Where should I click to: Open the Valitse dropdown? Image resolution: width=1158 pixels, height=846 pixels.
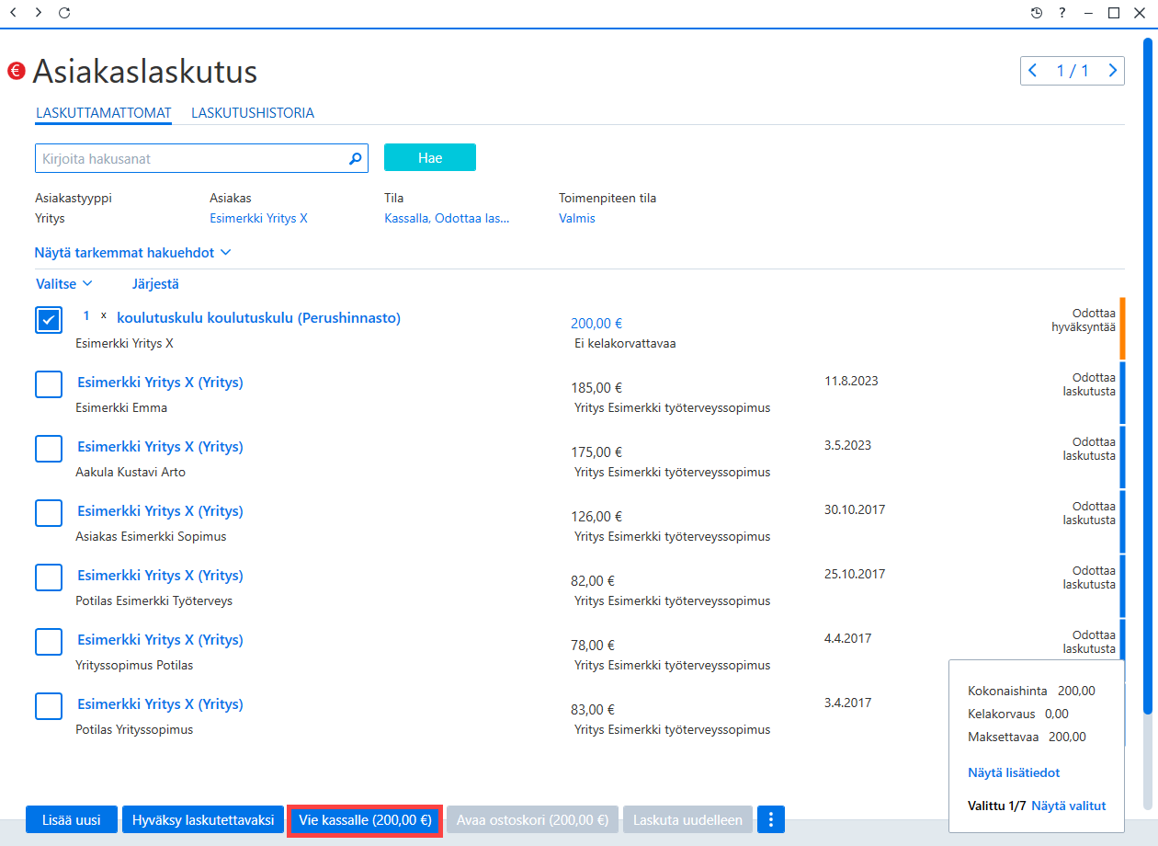[64, 284]
